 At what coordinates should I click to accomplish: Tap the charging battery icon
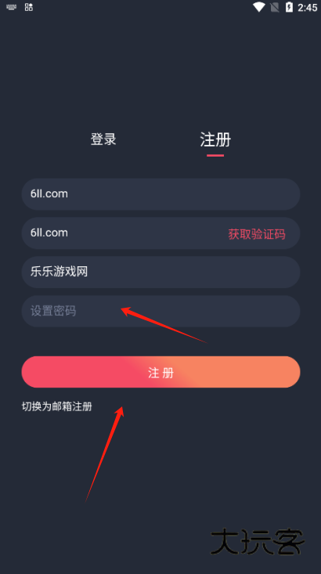289,7
